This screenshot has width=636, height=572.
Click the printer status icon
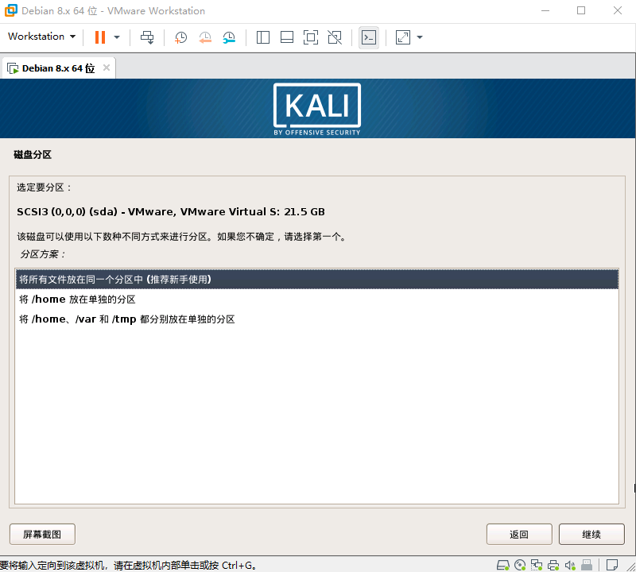pos(553,565)
